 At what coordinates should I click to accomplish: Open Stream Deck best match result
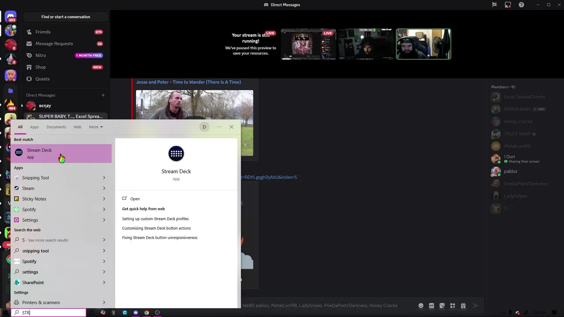pyautogui.click(x=61, y=153)
